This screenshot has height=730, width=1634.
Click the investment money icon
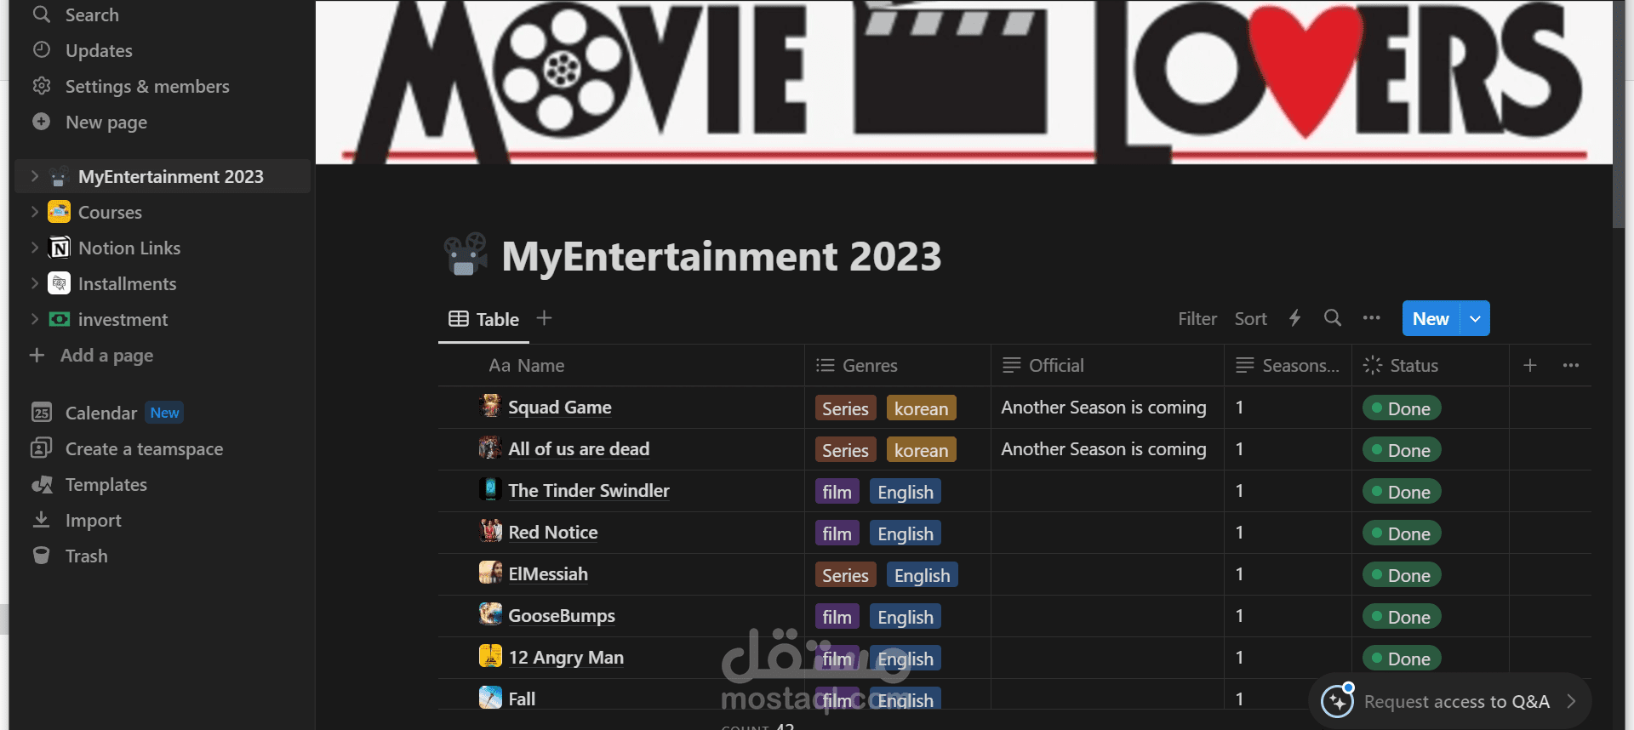pos(59,319)
